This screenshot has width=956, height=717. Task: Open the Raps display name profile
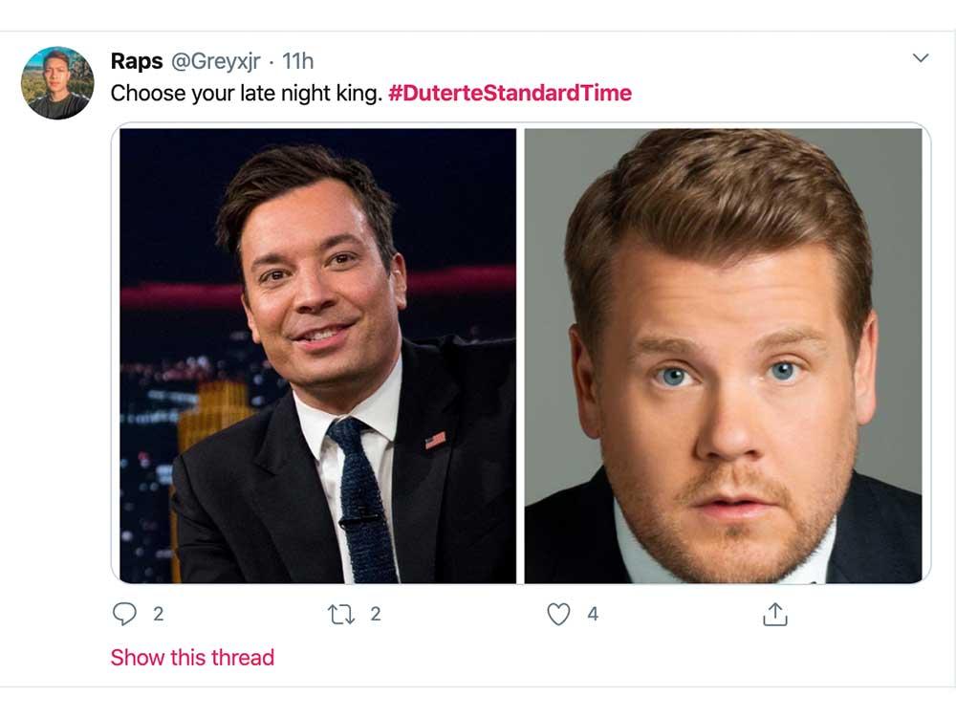[137, 61]
